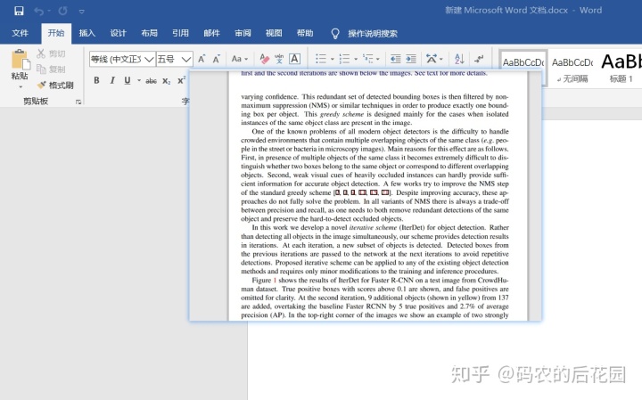
Task: Switch to the 引用 tab
Action: click(x=180, y=33)
